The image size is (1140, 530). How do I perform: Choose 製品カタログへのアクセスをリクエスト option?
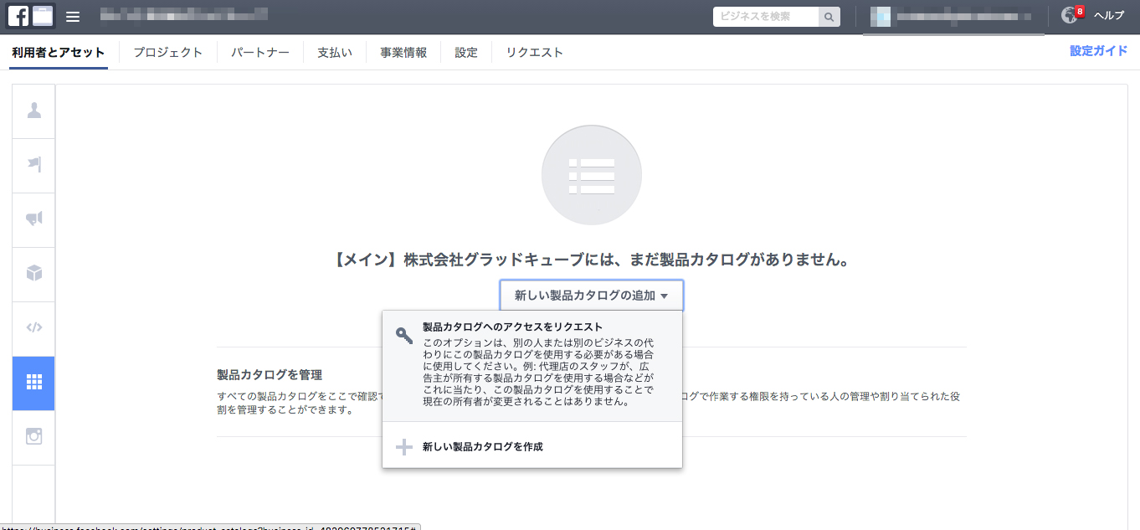point(532,366)
